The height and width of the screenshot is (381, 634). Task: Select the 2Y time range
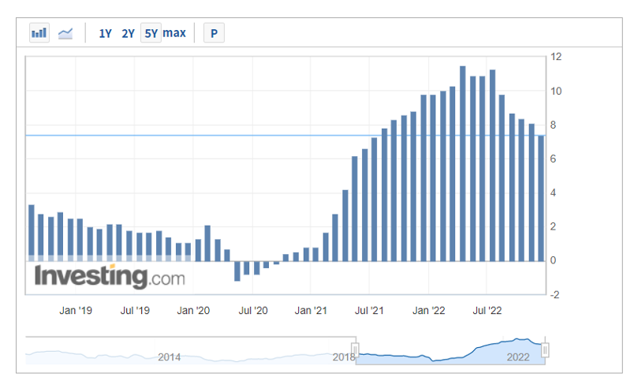click(x=128, y=33)
